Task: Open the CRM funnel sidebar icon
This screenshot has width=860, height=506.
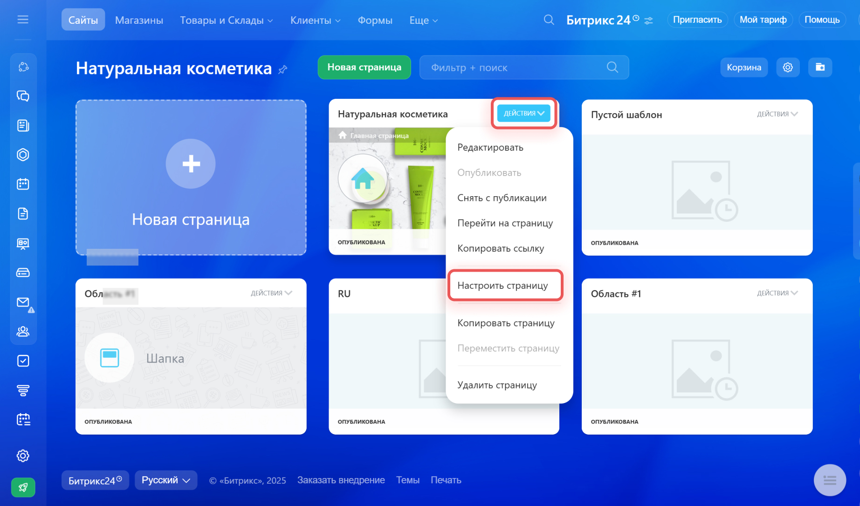Action: 23,390
